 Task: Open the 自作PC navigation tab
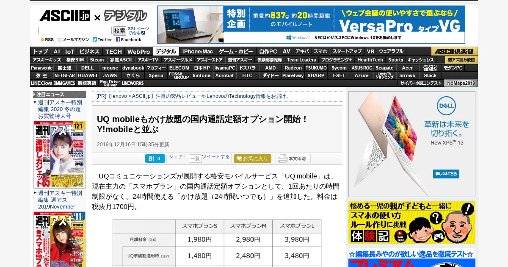268,51
